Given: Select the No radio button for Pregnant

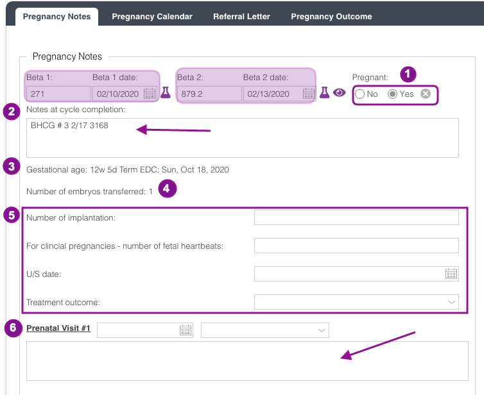Looking at the screenshot, I should coord(360,94).
